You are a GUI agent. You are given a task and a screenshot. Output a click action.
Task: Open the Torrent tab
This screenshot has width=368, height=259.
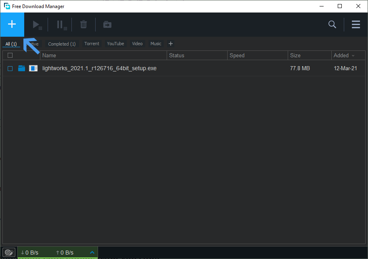(x=92, y=44)
